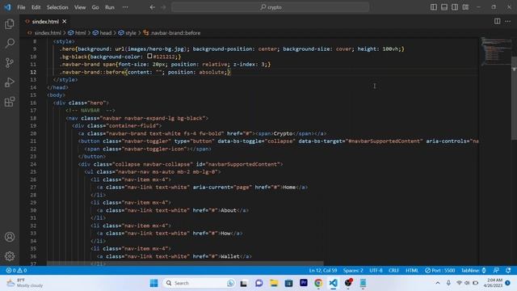Change language mode via HTML

click(412, 271)
